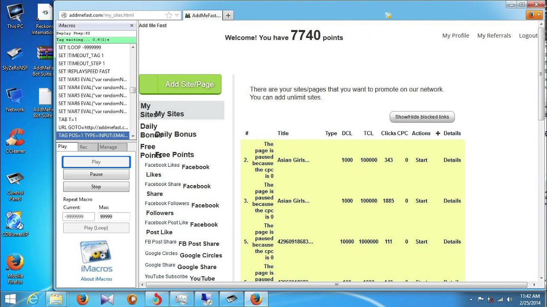The height and width of the screenshot is (307, 547).
Task: Open the My Profile link
Action: pos(456,36)
